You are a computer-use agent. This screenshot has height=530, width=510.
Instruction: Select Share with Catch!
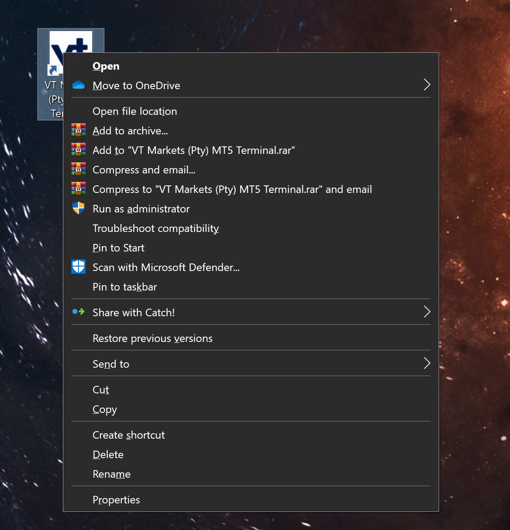coord(251,313)
